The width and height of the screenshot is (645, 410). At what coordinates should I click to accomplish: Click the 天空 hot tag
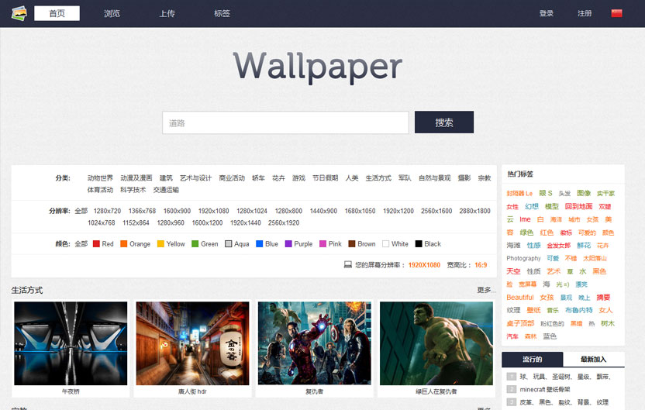pyautogui.click(x=513, y=271)
